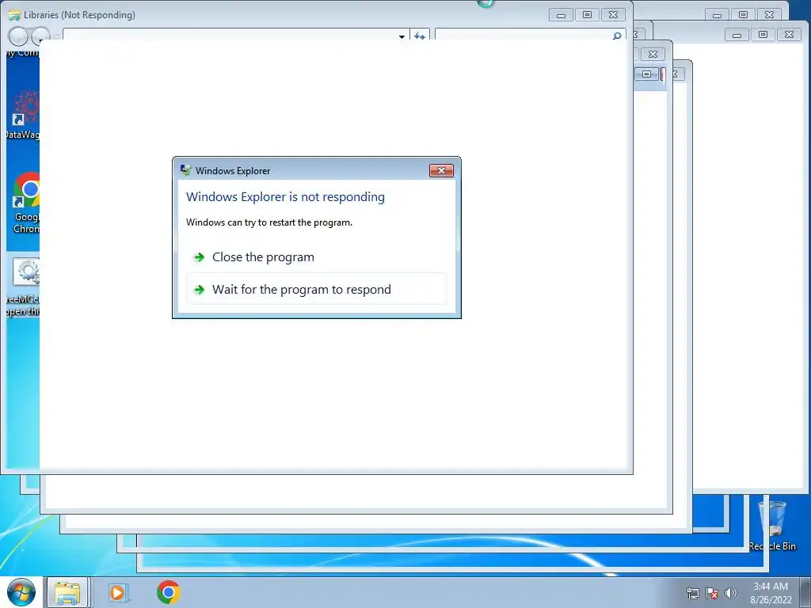Open the Google Chrome desktop shortcut

pos(26,203)
